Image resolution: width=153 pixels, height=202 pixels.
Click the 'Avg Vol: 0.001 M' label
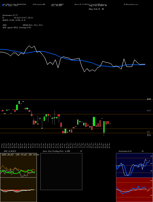pyautogui.click(x=98, y=6)
